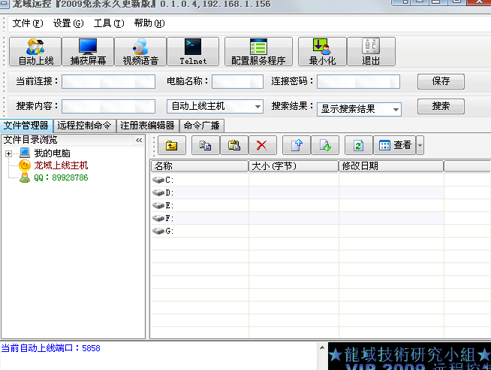Open the Telnet tool

tap(193, 52)
